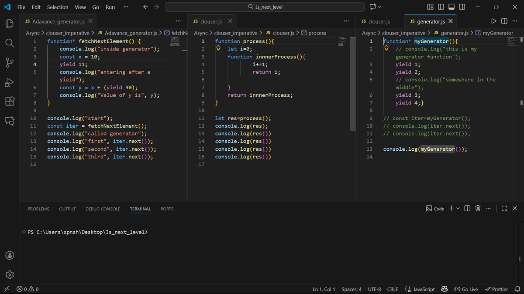Toggle the secondary sidebar

[462, 7]
